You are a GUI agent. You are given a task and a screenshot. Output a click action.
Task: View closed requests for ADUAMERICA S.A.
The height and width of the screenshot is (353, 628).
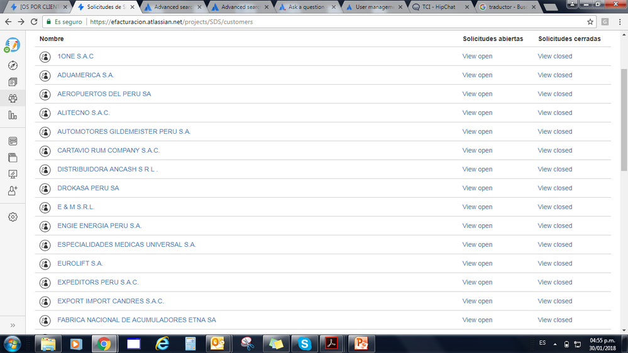point(554,75)
